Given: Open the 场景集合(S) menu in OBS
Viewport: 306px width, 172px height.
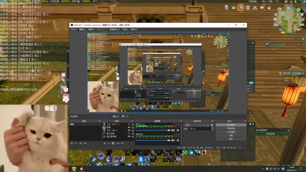Looking at the screenshot, I should click(x=114, y=29).
